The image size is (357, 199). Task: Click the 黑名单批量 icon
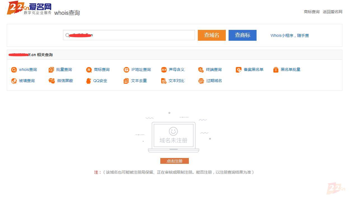click(287, 69)
